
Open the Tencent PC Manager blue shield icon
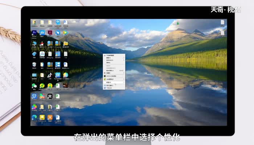click(x=34, y=96)
